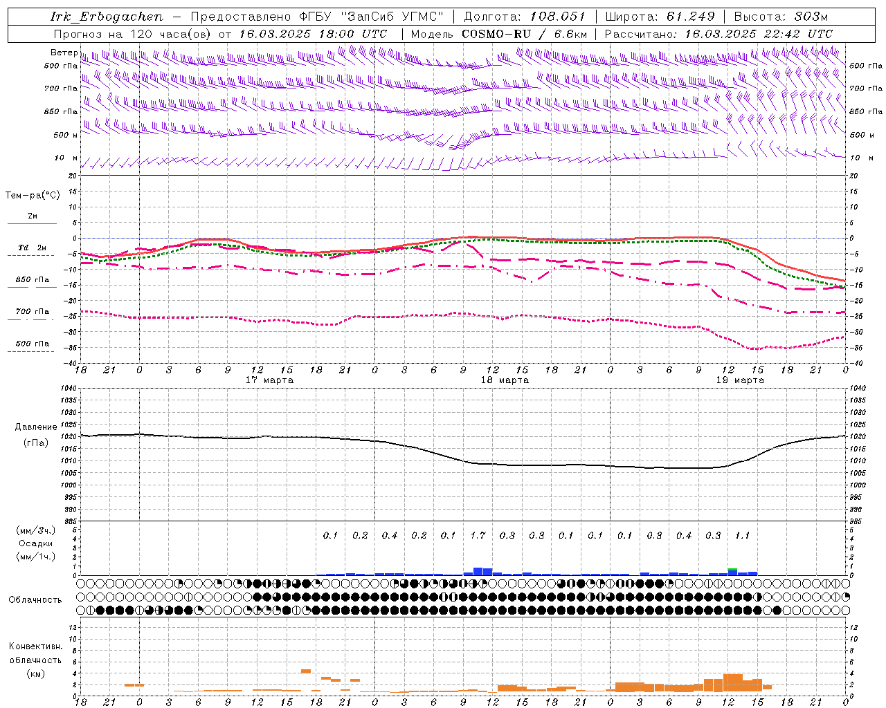Click the 2м temperature legend entry
The width and height of the screenshot is (886, 708).
coord(33,216)
